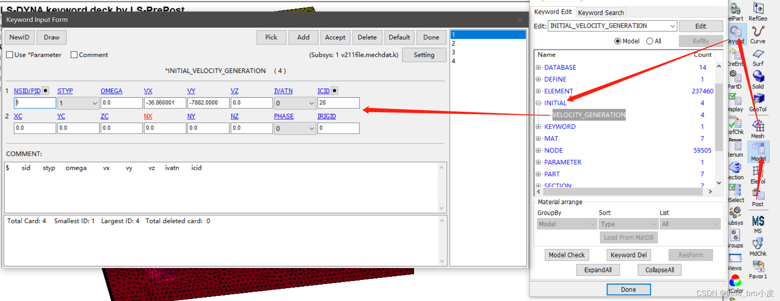
Task: Enable the Comment checkbox
Action: (74, 54)
